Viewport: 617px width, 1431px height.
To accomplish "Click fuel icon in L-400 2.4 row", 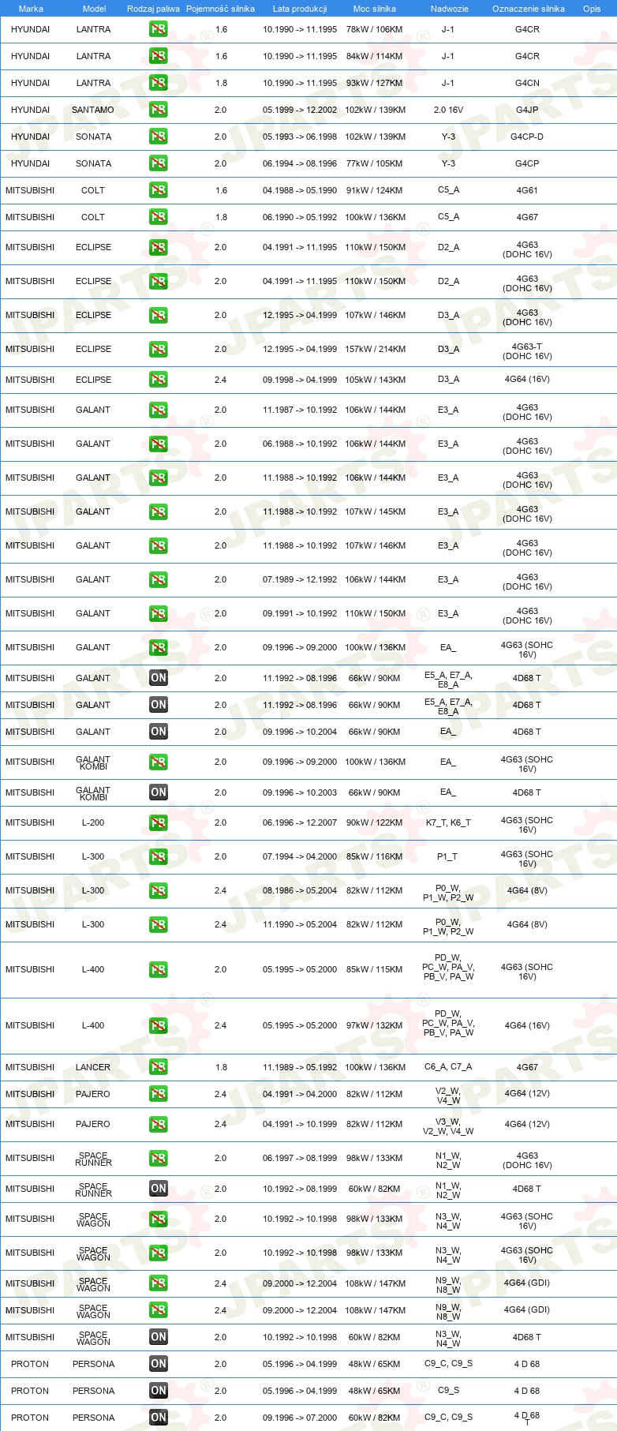I will [x=159, y=1026].
